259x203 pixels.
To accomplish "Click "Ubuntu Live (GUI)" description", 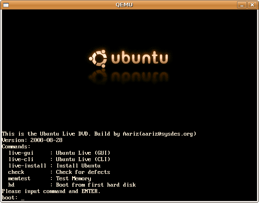I will 83,153.
